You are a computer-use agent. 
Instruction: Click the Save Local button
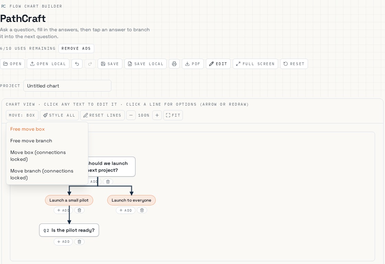point(146,64)
